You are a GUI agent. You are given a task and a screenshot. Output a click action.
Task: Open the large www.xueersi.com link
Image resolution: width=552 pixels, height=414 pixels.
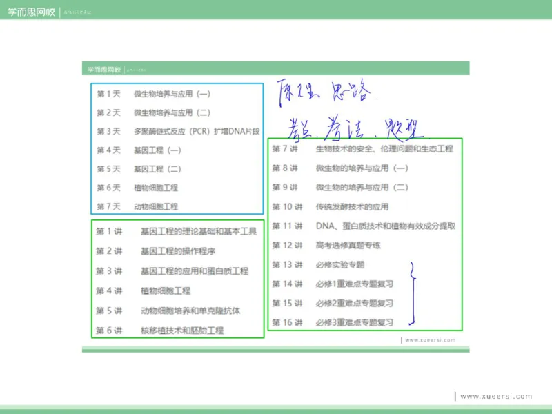496,396
